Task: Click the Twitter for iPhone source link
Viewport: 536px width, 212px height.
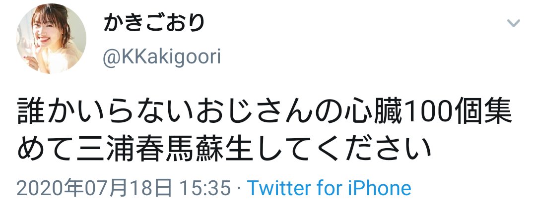Action: [329, 188]
